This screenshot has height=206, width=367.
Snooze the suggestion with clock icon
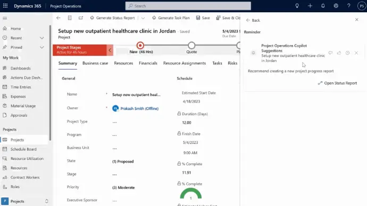click(x=347, y=53)
